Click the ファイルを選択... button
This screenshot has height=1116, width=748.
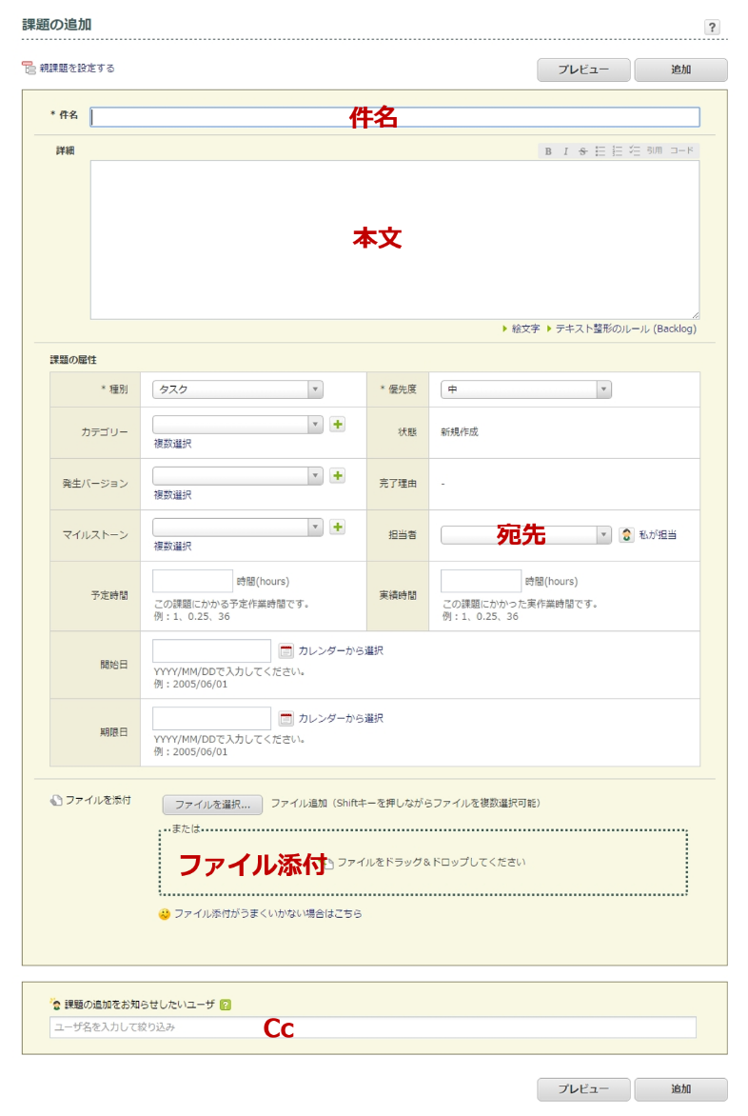click(x=212, y=805)
